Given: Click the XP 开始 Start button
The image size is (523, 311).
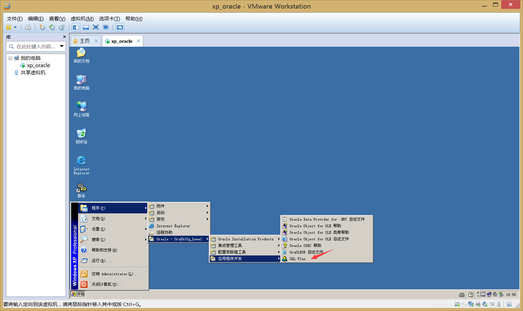Looking at the screenshot, I should pos(78,294).
